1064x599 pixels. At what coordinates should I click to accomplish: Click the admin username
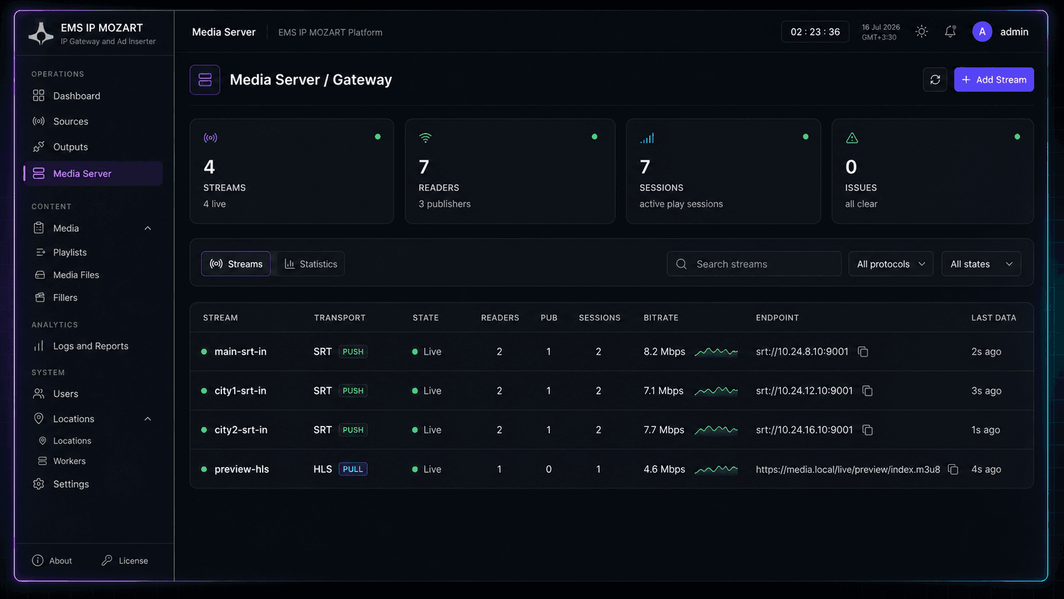pos(1014,32)
